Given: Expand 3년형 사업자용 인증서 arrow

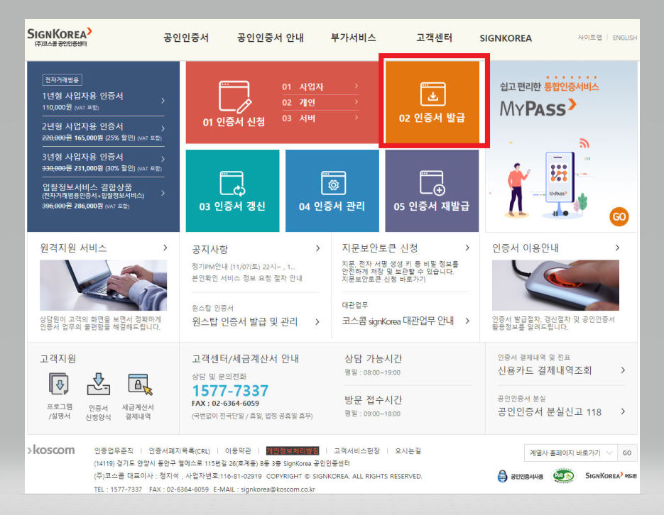Looking at the screenshot, I should [163, 159].
